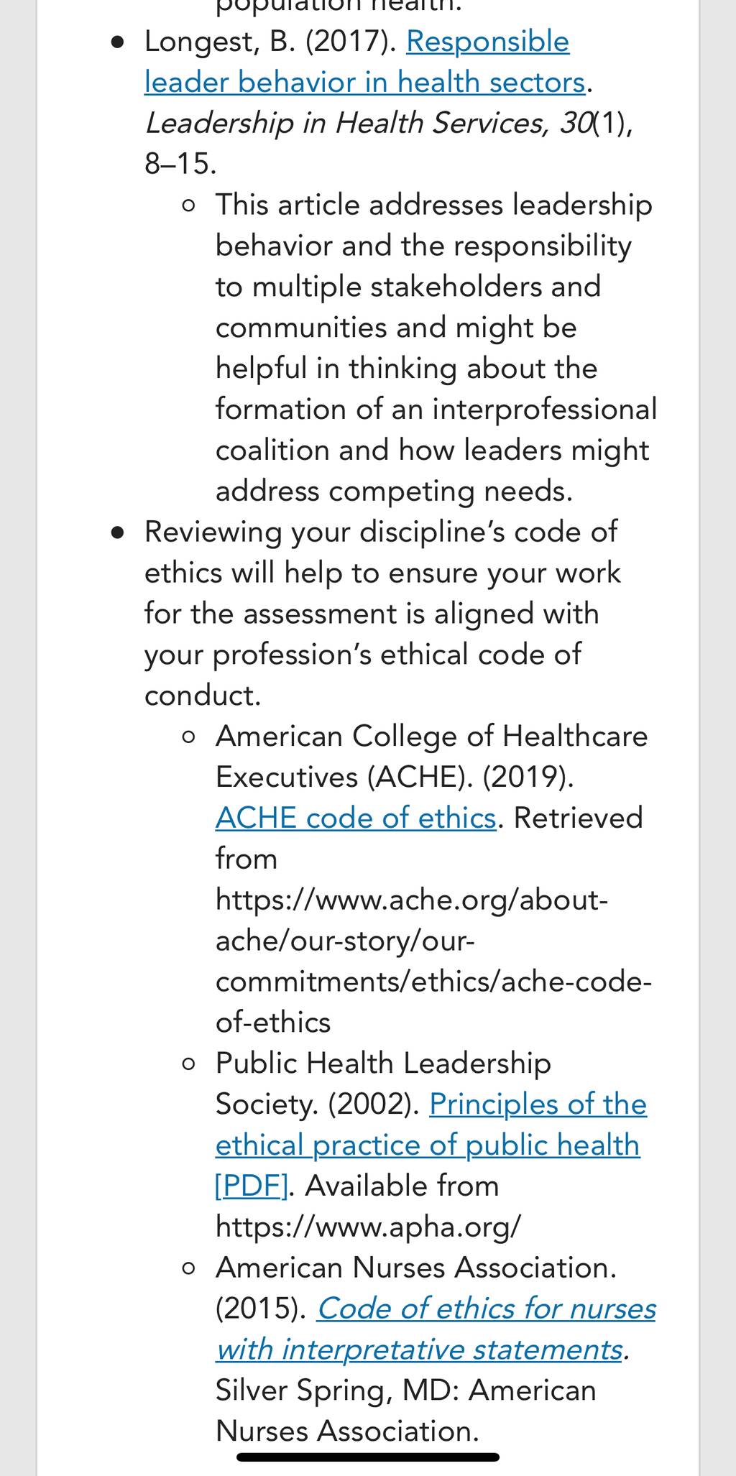Tap the hollow bullet beside Public Health Leadership

point(189,1064)
